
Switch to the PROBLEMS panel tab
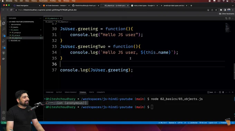coord(49,92)
